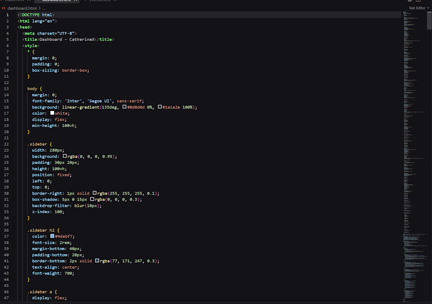
Task: Click 'text-align: center;' text
Action: 56,267
